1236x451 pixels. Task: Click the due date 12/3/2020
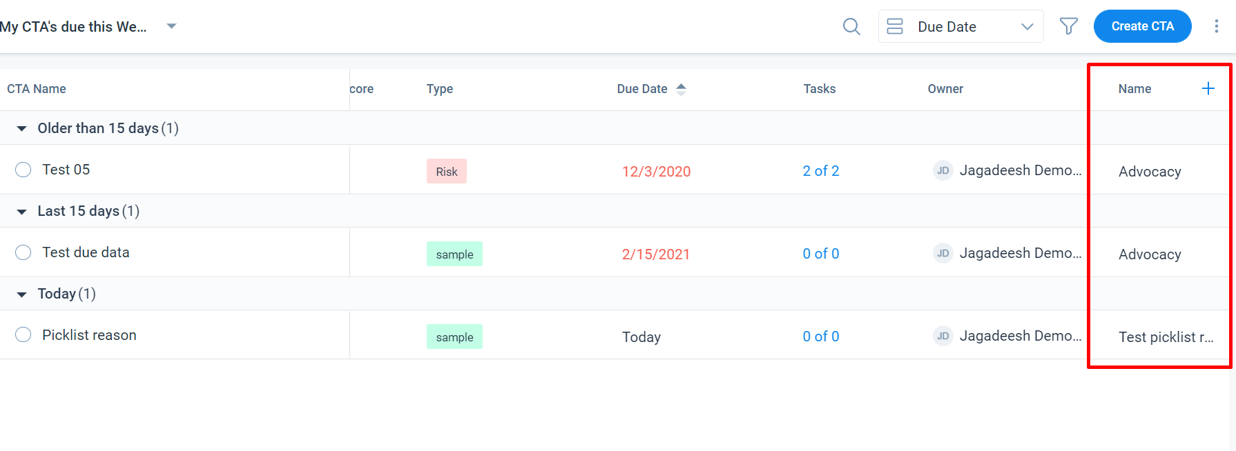[x=656, y=172]
